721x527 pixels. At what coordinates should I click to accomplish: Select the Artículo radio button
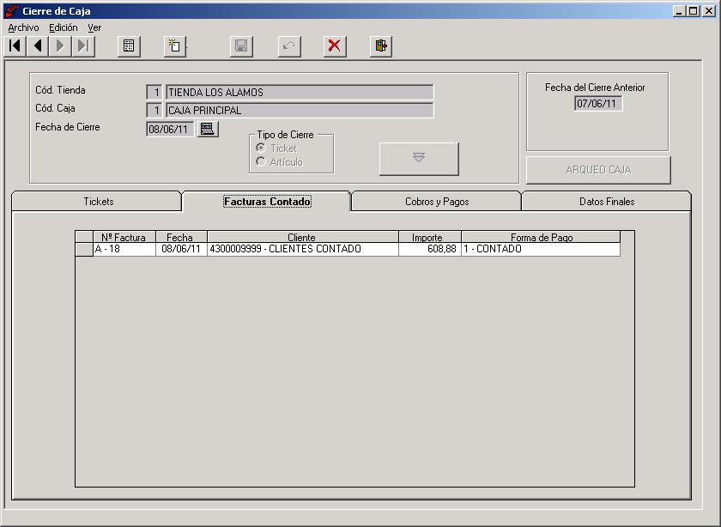pos(261,162)
